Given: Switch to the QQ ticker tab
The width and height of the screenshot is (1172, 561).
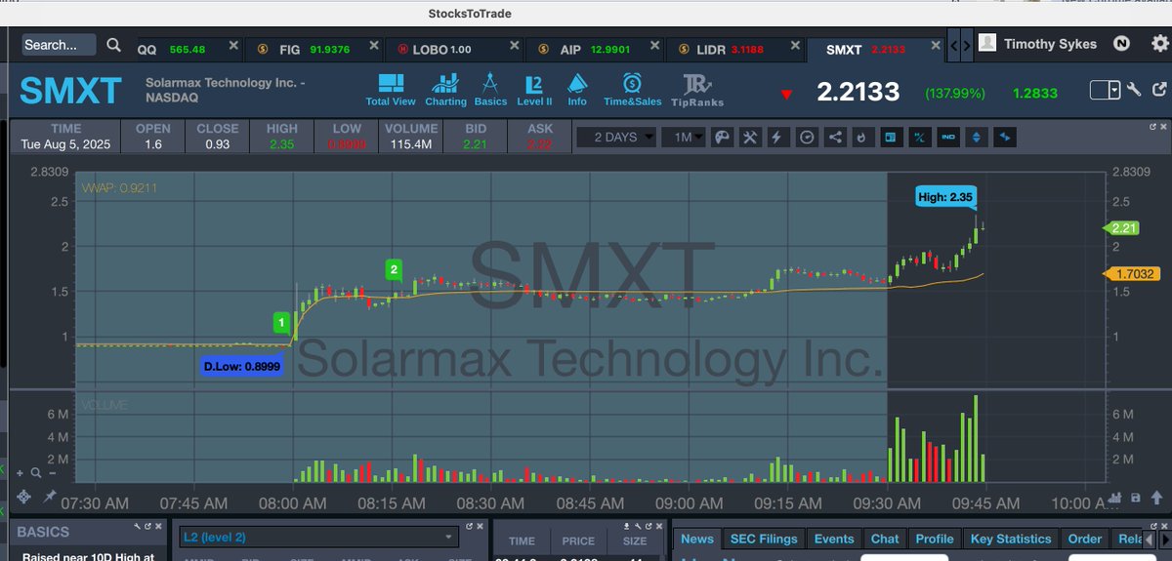Looking at the screenshot, I should [x=186, y=49].
